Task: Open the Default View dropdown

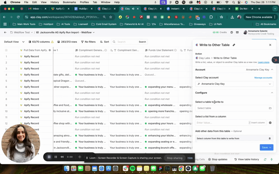Action: [x=14, y=42]
